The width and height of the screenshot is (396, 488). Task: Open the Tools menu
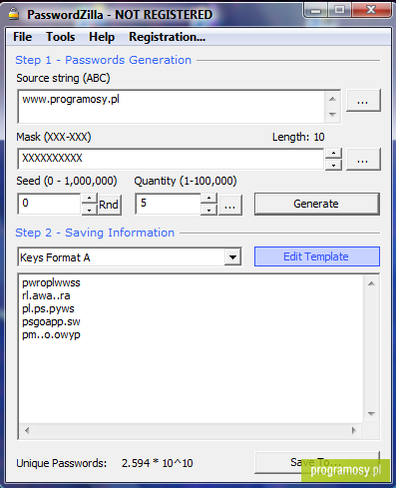pyautogui.click(x=60, y=37)
